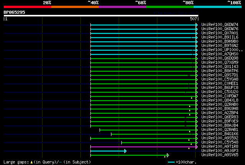This screenshot has height=165, width=245.
Task: Click the cyan UniRef100_Q07A01 alignment bar
Action: [143, 33]
